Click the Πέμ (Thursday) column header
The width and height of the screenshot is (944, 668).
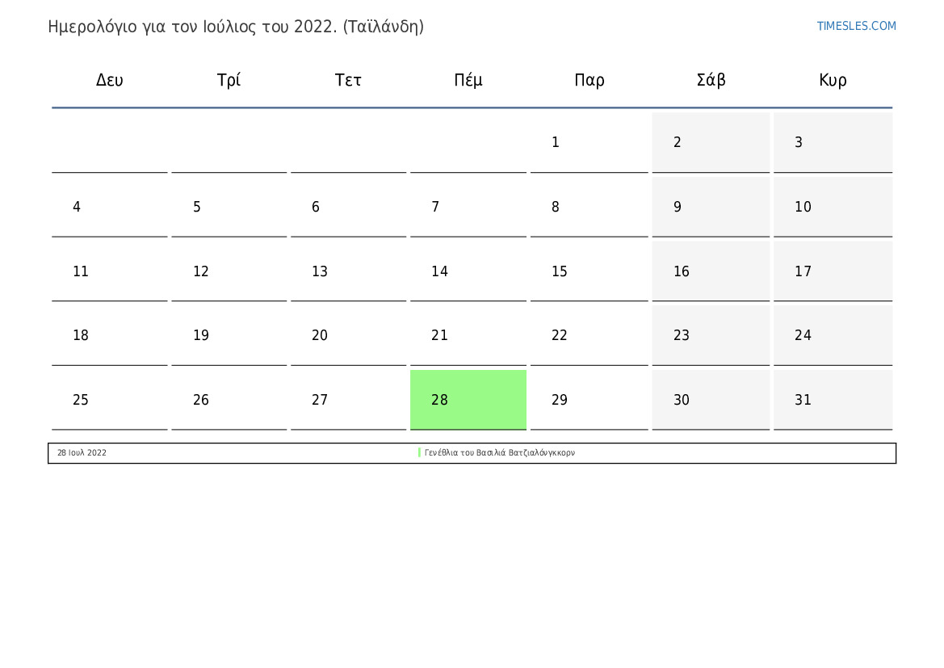click(x=468, y=80)
